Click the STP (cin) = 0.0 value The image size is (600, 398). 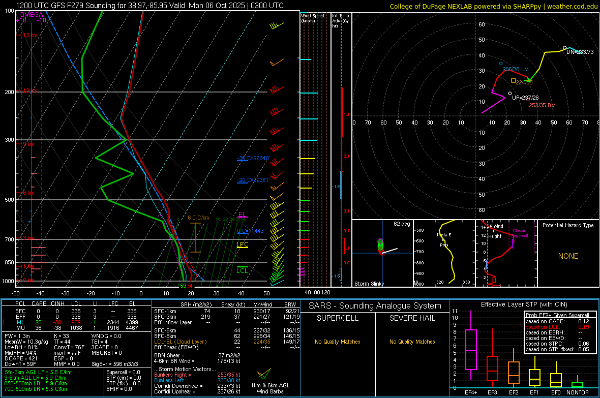point(124,378)
